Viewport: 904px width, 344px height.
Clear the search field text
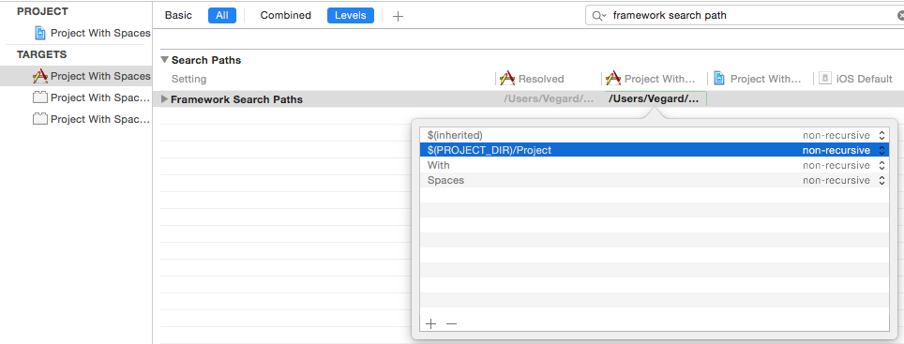tap(900, 16)
